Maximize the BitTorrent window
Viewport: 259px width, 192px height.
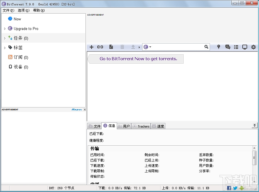point(242,3)
